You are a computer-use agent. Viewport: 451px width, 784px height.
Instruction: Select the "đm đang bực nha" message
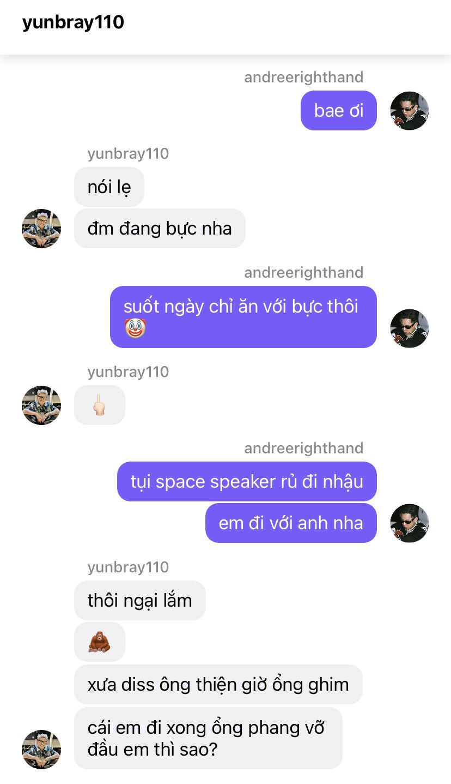coord(160,228)
